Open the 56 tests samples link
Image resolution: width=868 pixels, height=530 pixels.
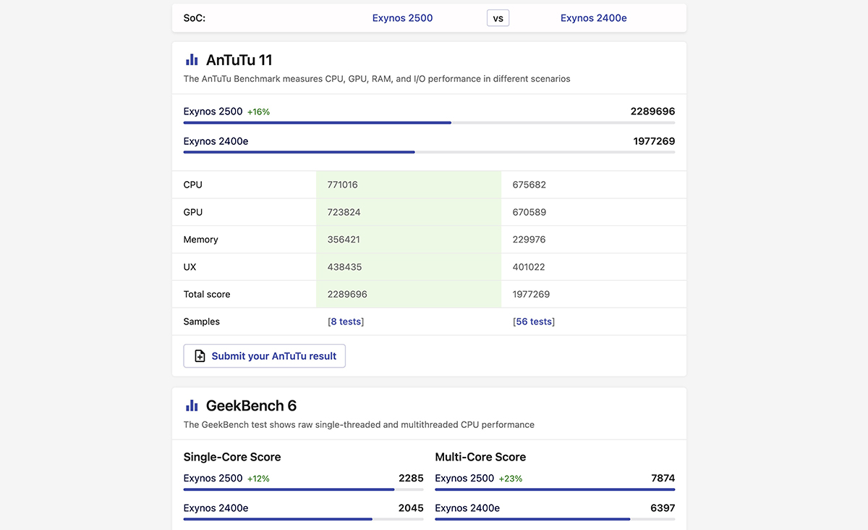[534, 321]
